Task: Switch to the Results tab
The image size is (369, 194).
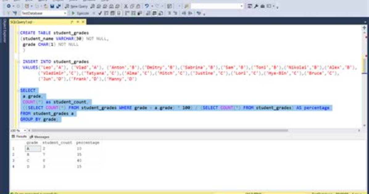Action: pos(19,137)
